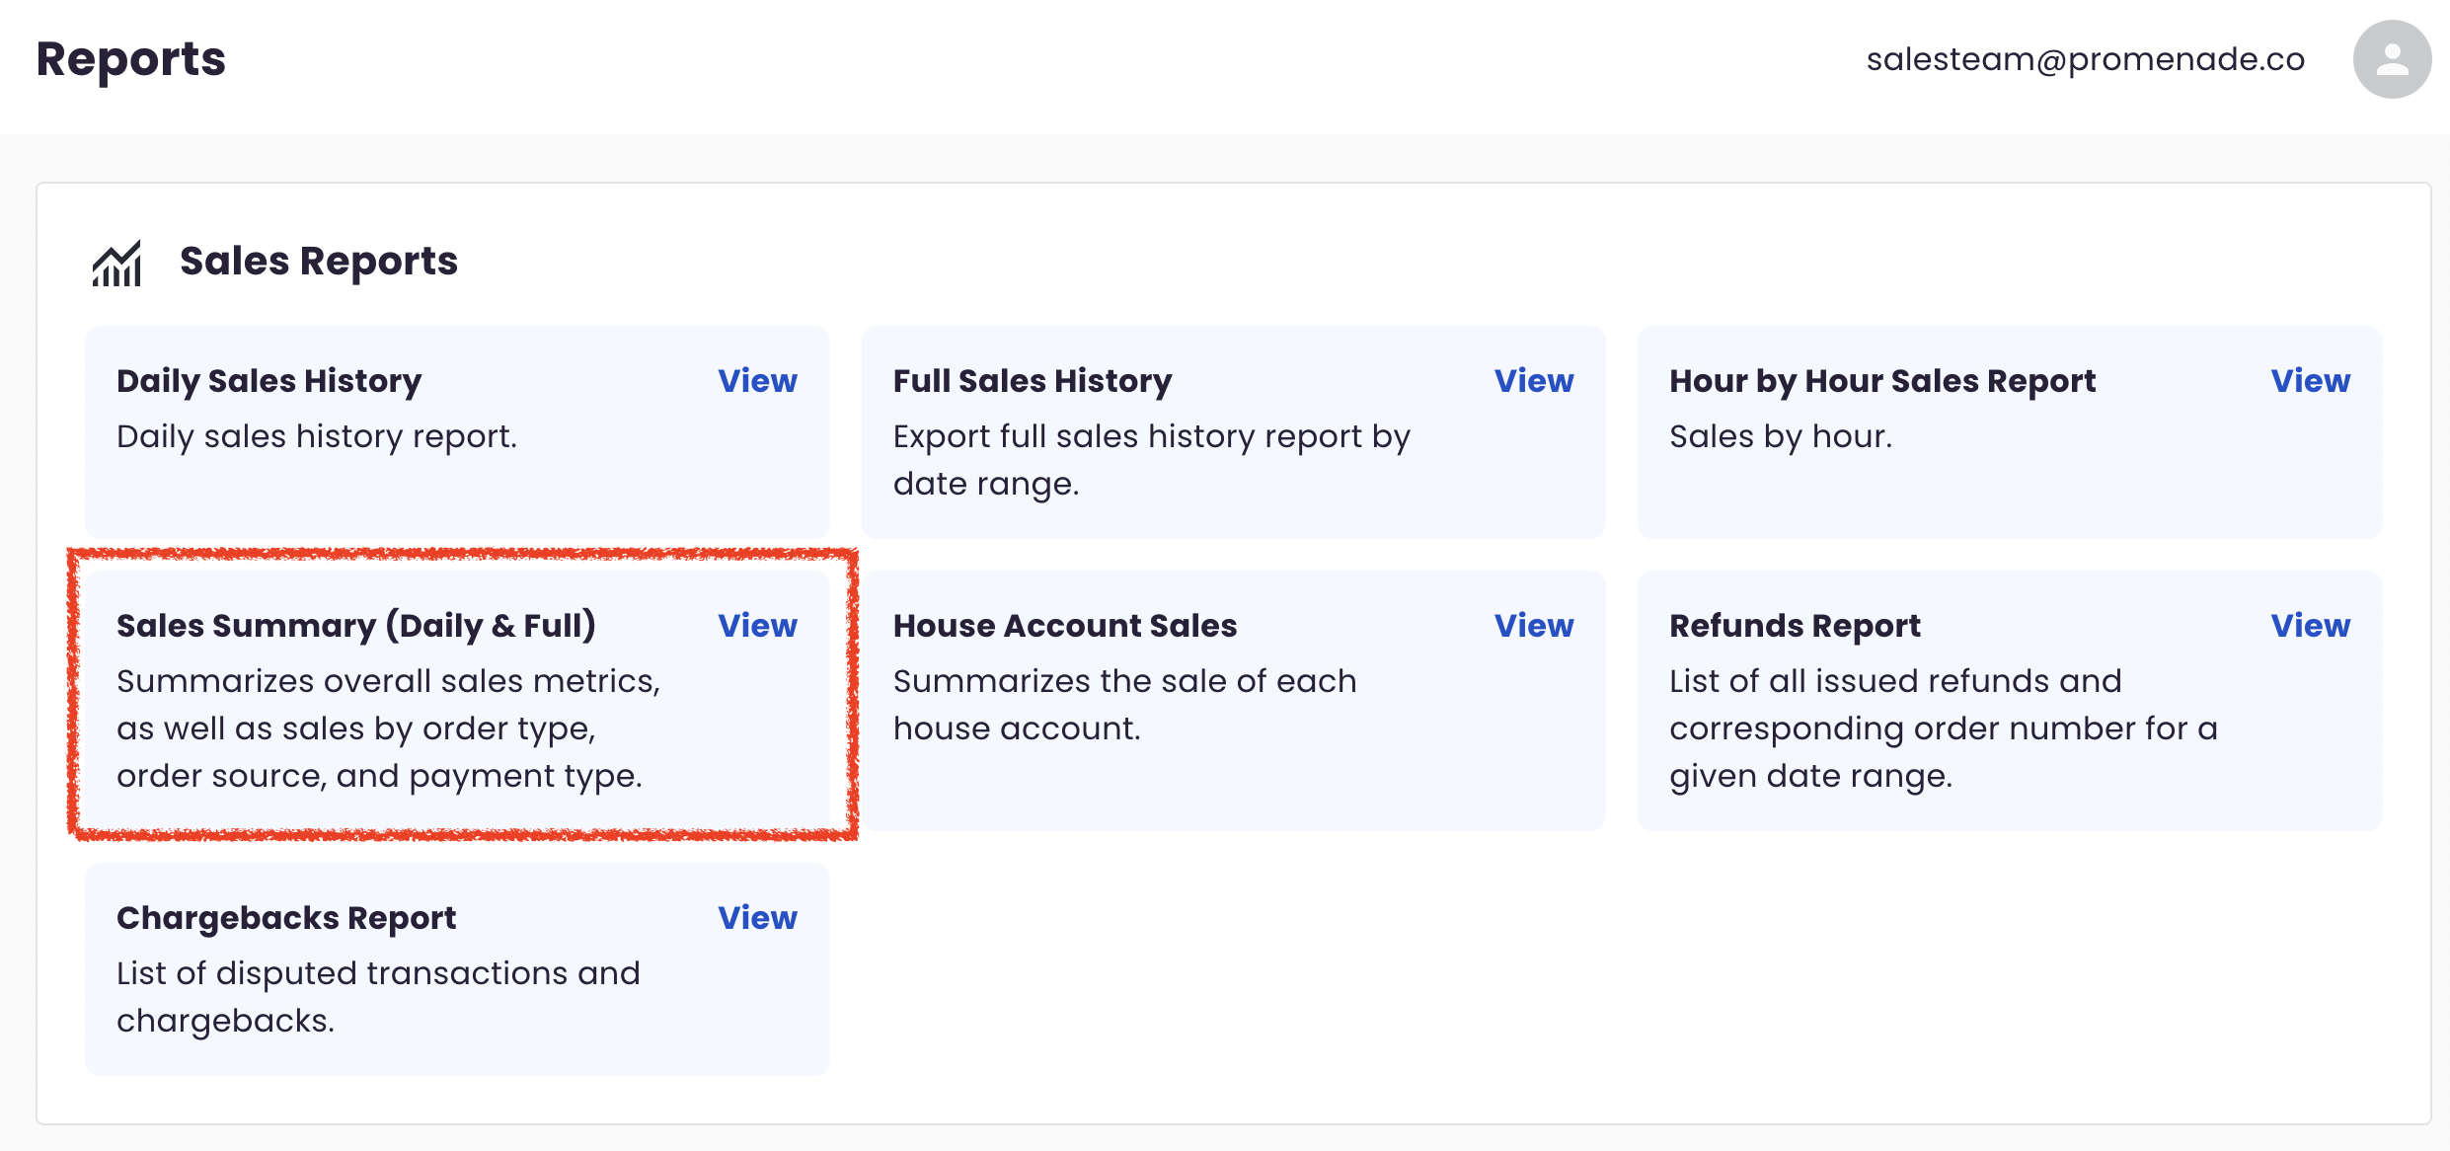Click the salesteam@promenade.co account email
The width and height of the screenshot is (2450, 1151).
(x=2085, y=59)
